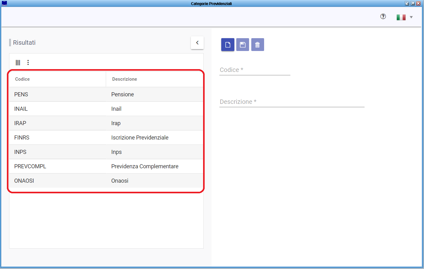424x269 pixels.
Task: Select the Inail description cell
Action: click(x=155, y=109)
